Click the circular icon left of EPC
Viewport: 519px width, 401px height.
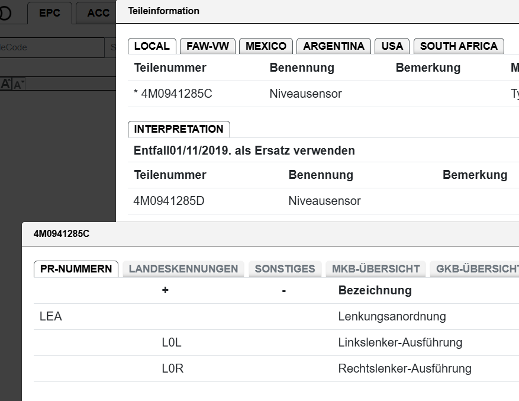point(5,13)
